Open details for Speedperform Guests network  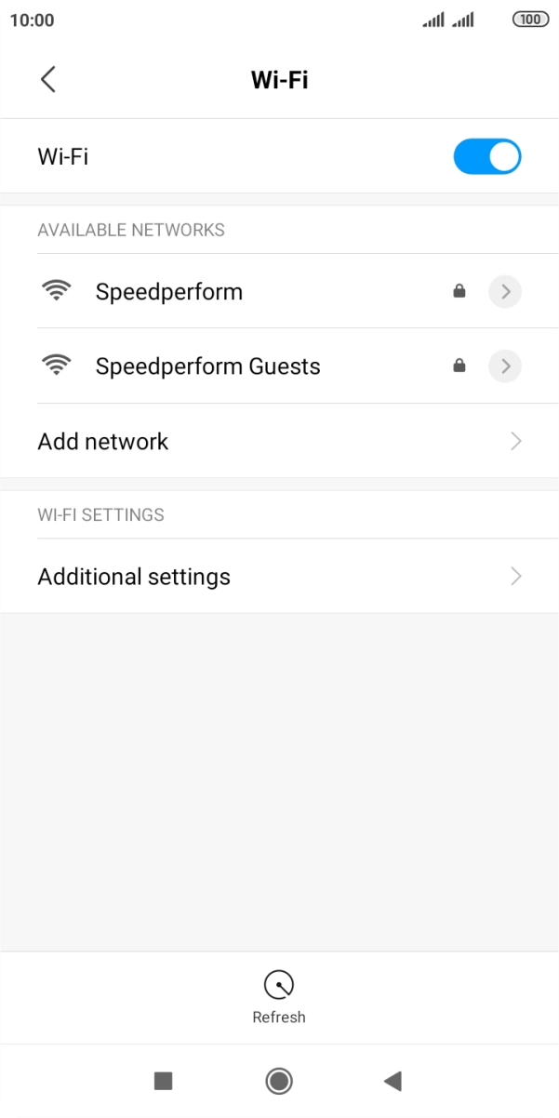click(x=504, y=366)
